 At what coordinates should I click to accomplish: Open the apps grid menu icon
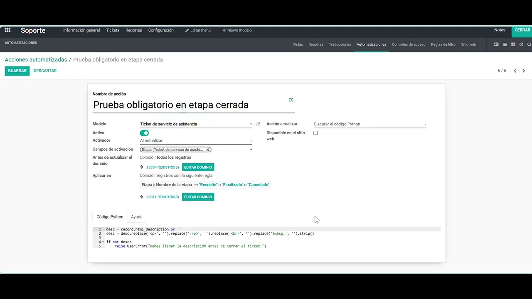coord(7,30)
